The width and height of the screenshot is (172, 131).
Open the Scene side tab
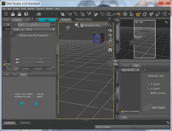coord(118,48)
